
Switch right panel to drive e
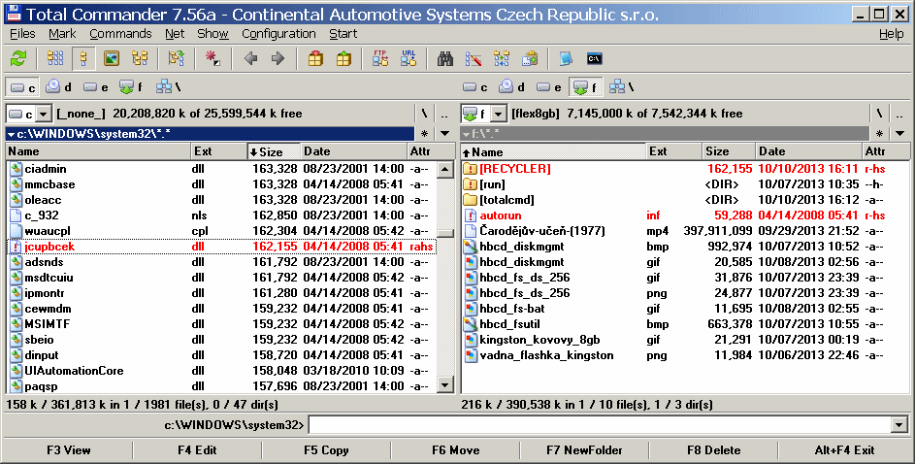[549, 87]
